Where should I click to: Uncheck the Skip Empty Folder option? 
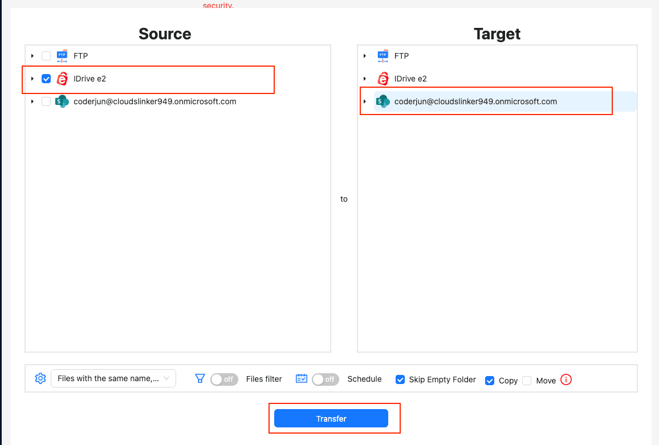[x=400, y=379]
